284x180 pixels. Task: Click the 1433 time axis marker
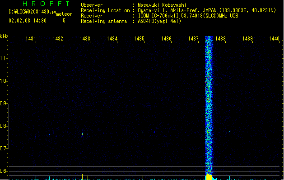click(x=85, y=39)
